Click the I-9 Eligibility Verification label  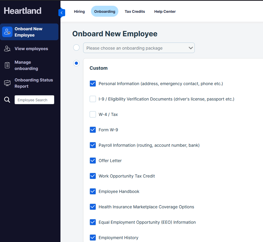[166, 99]
